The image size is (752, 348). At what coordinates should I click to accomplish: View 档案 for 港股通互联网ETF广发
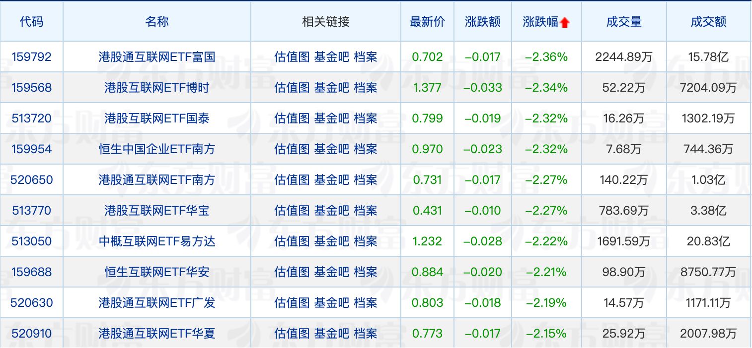pyautogui.click(x=366, y=302)
